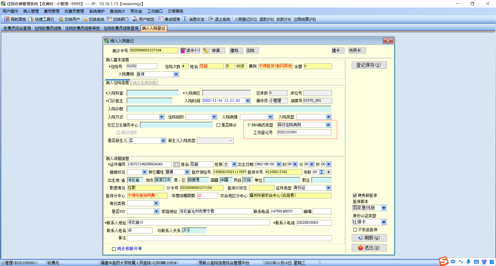Check the 是否转诊 checkbox
The width and height of the screenshot is (496, 266).
(219, 125)
